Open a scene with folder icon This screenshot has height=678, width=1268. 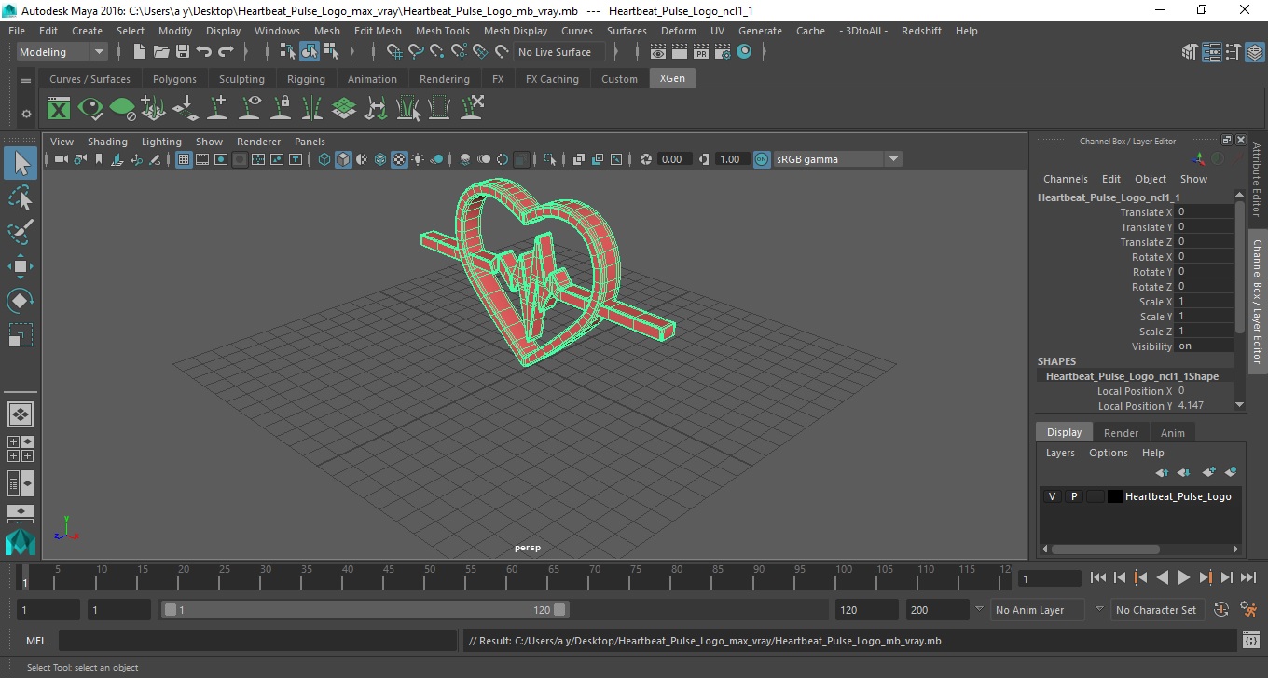161,52
